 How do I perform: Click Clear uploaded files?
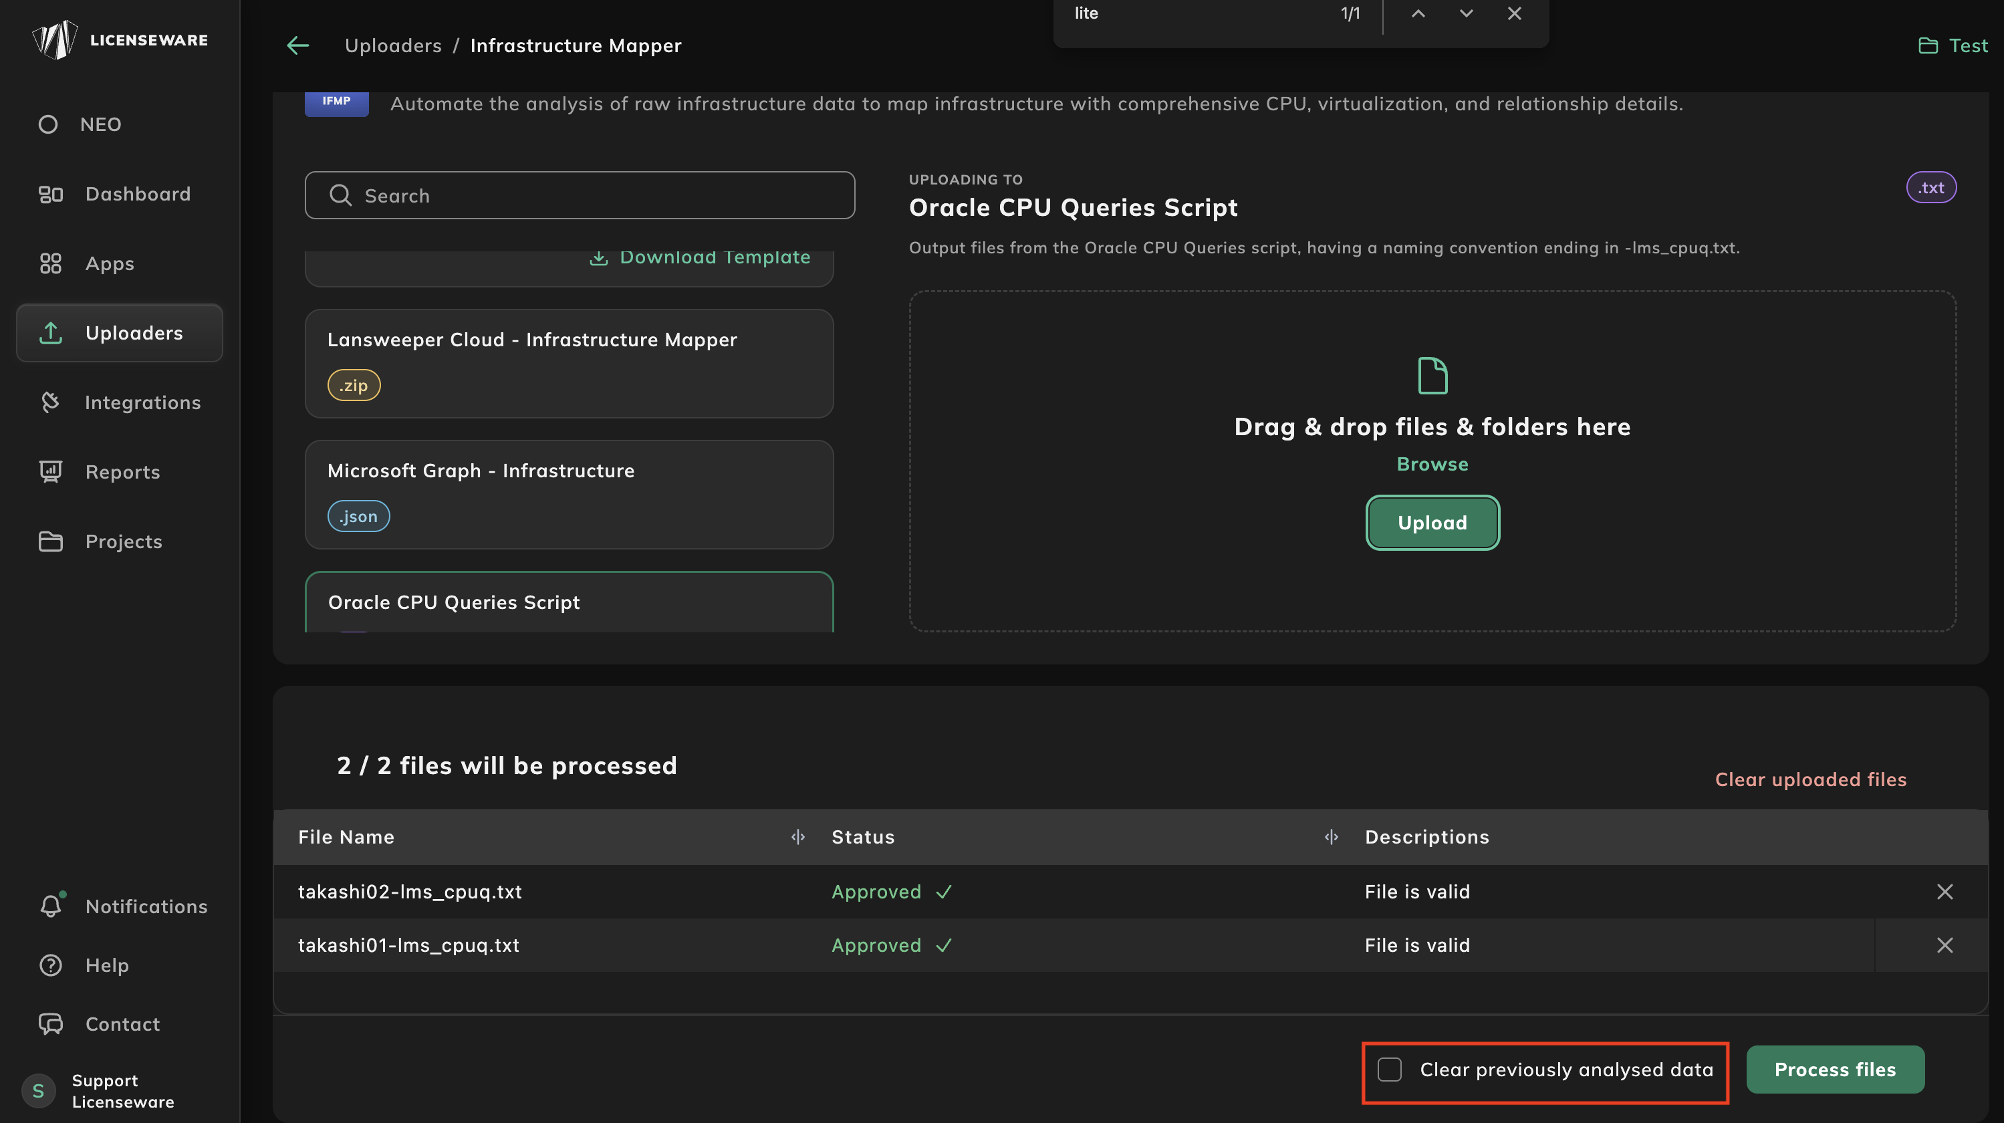pyautogui.click(x=1811, y=779)
